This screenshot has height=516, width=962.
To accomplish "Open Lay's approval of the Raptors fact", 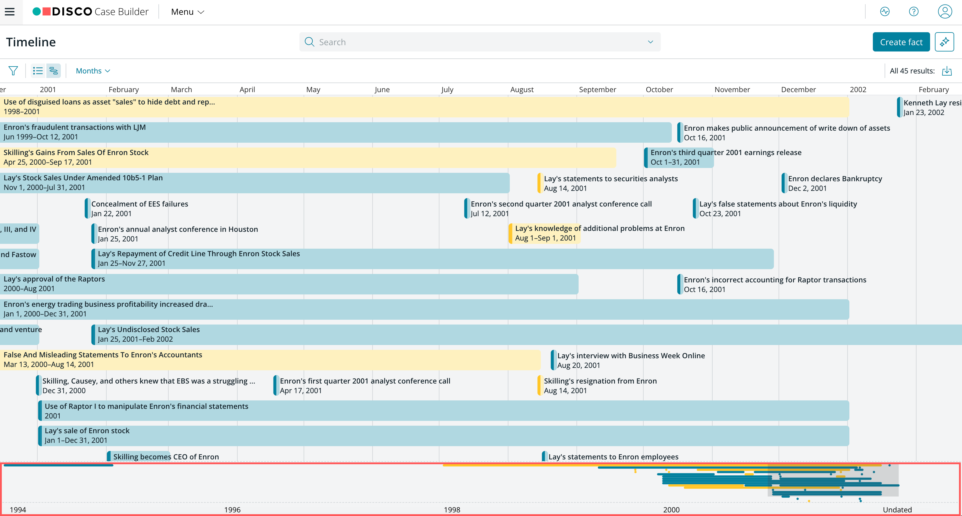I will coord(289,284).
